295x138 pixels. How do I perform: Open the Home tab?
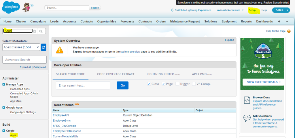7,22
